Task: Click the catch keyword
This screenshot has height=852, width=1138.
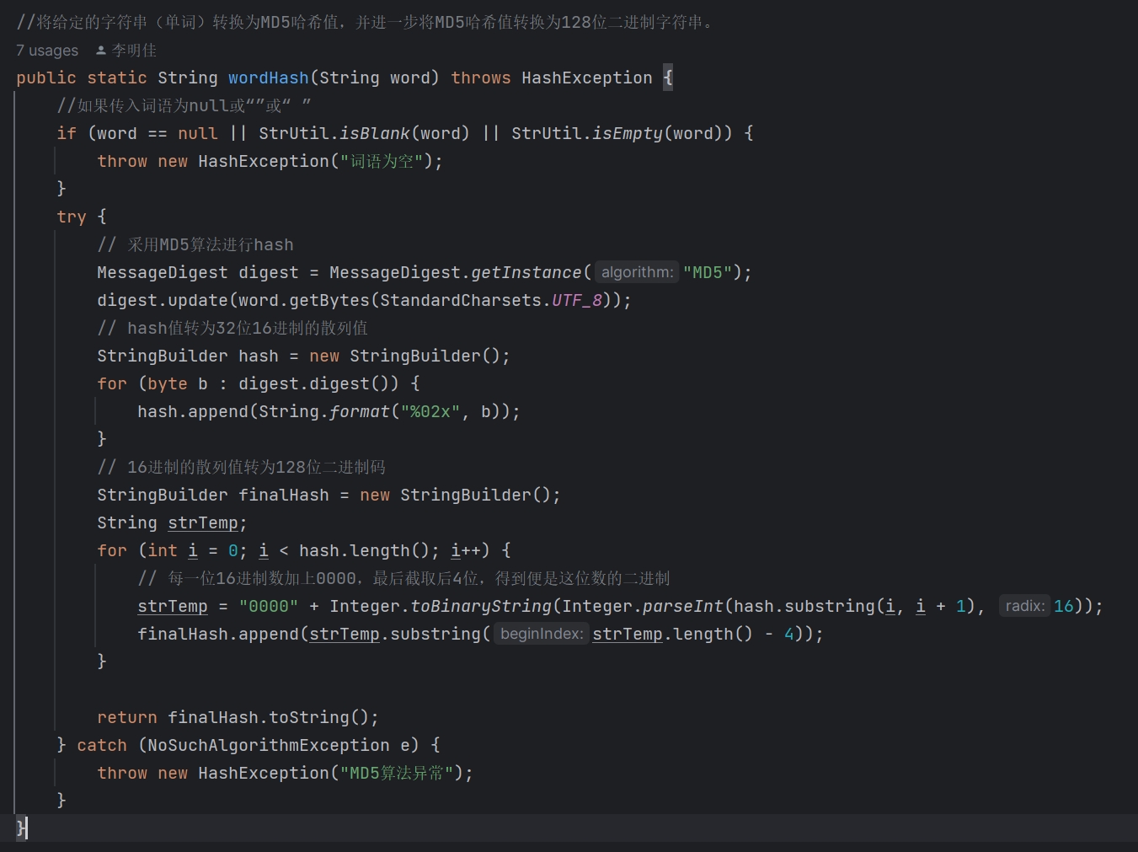Action: (102, 745)
